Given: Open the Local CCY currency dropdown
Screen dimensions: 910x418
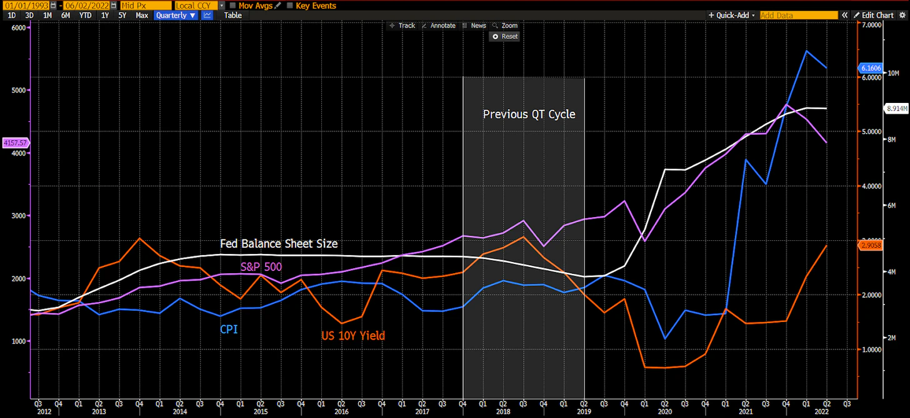Looking at the screenshot, I should [222, 6].
